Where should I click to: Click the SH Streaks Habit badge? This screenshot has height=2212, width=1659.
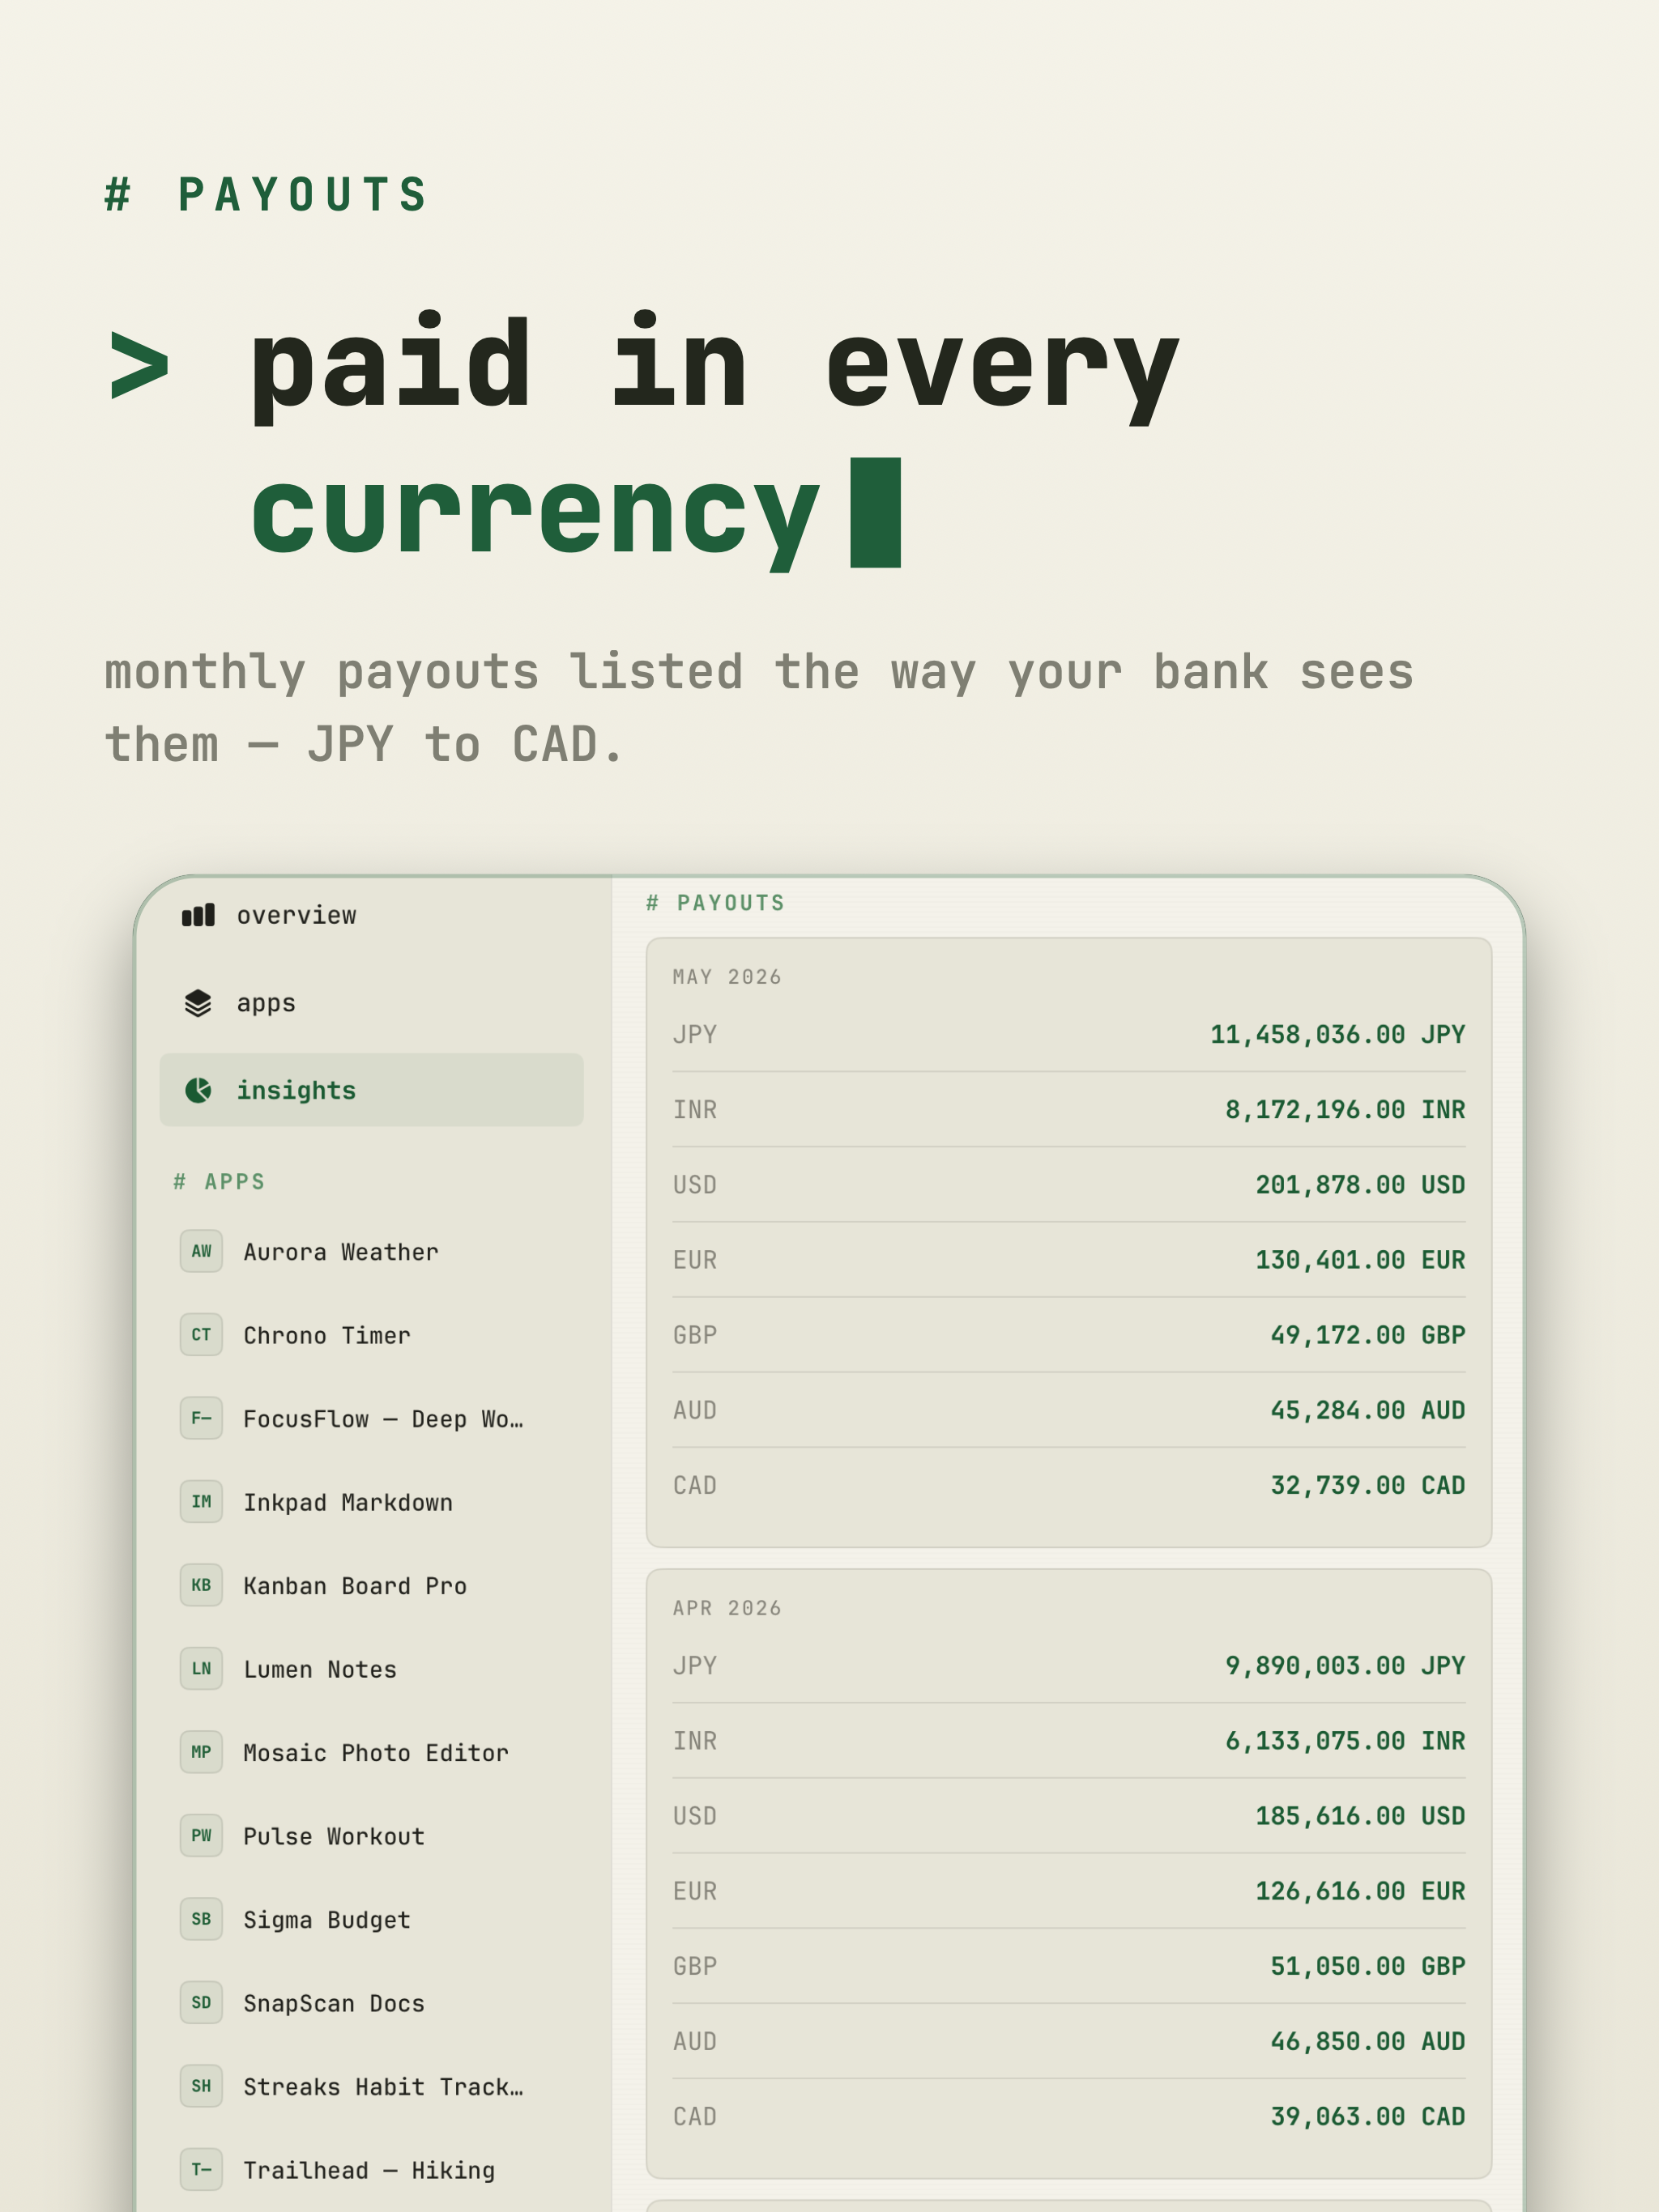[x=201, y=2086]
